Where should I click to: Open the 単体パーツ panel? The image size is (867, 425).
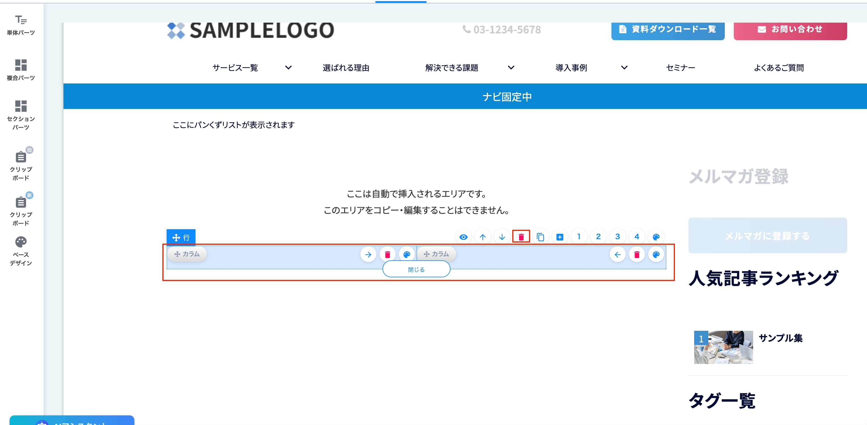(21, 25)
